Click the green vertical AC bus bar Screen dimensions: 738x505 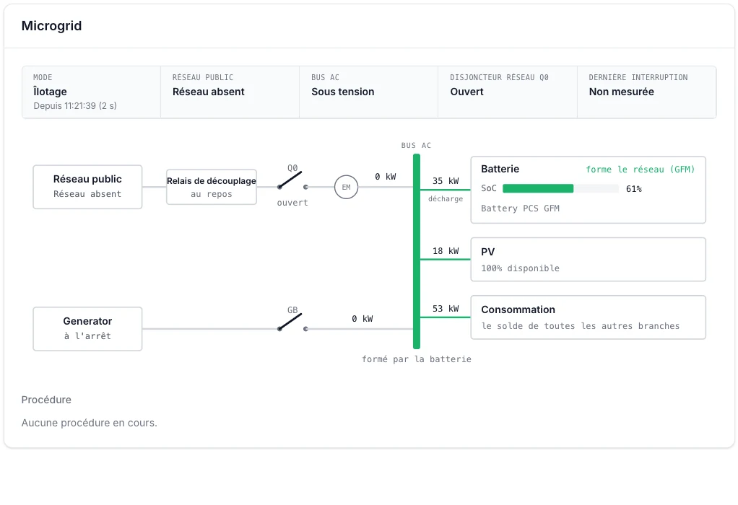417,252
